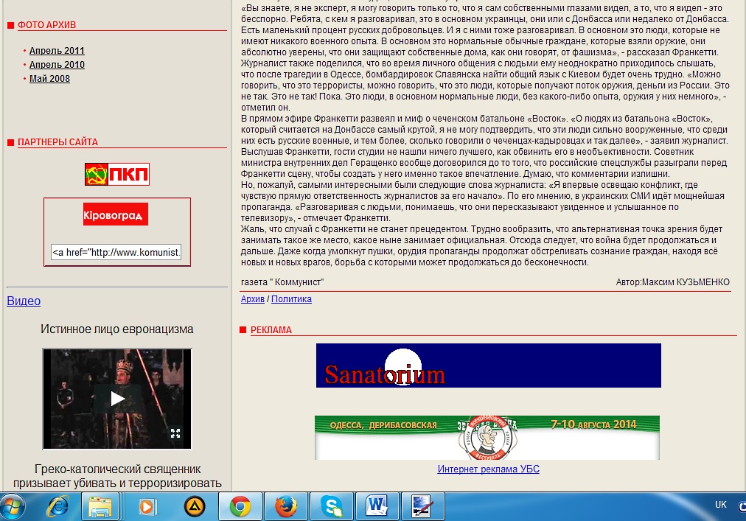Click the Одесса Дерибасовская festival banner
This screenshot has height=521, width=746.
[x=487, y=438]
